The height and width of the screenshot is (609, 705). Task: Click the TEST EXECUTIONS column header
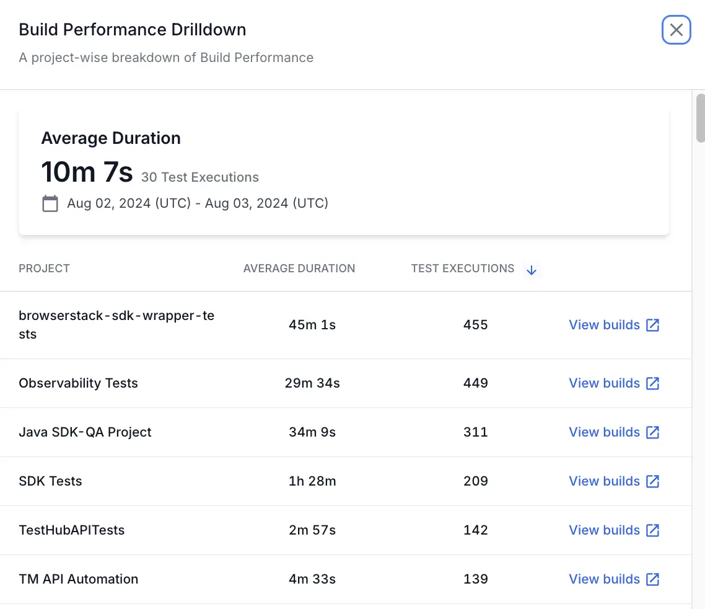[x=462, y=269]
